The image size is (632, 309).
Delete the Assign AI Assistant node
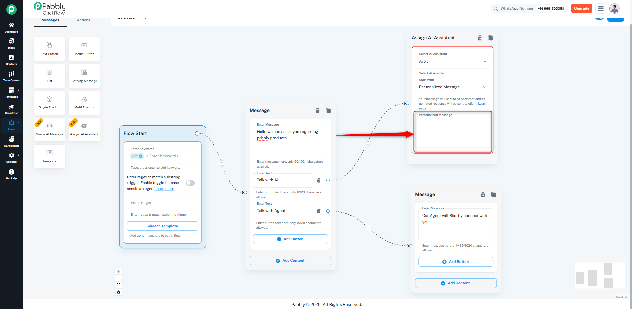click(x=480, y=38)
